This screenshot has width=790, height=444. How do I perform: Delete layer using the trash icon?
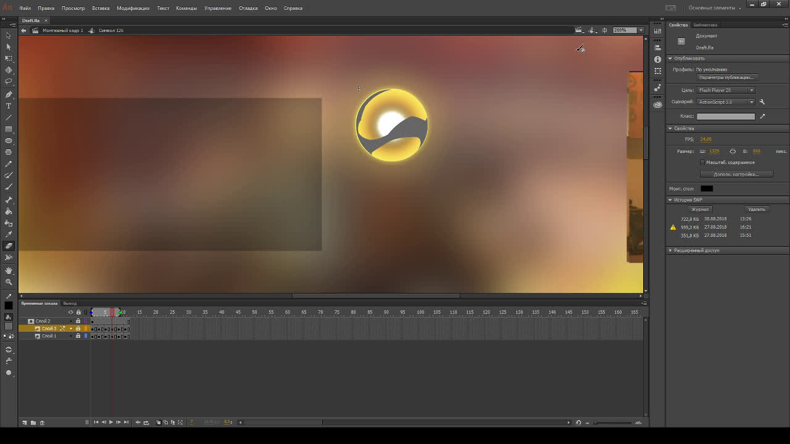coord(42,422)
